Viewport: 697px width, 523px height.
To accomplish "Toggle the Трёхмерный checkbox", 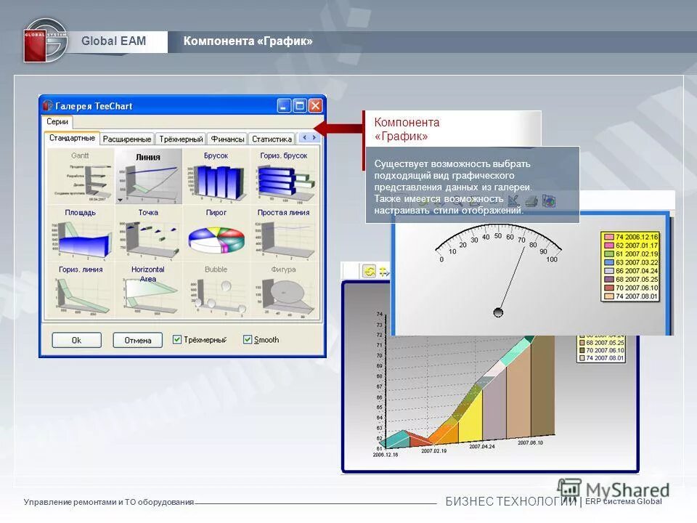I will click(x=177, y=339).
